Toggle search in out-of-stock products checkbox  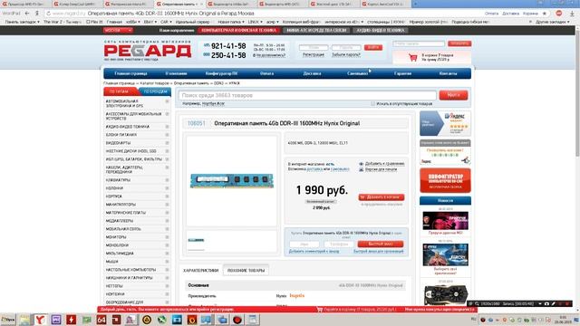click(372, 104)
